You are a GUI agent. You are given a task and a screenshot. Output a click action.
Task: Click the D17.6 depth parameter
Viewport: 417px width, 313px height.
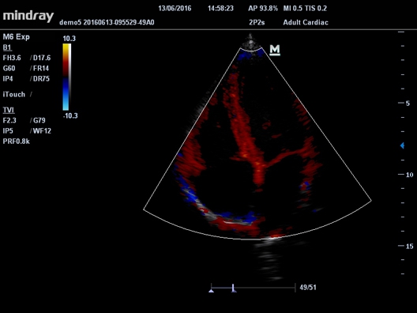tap(42, 58)
